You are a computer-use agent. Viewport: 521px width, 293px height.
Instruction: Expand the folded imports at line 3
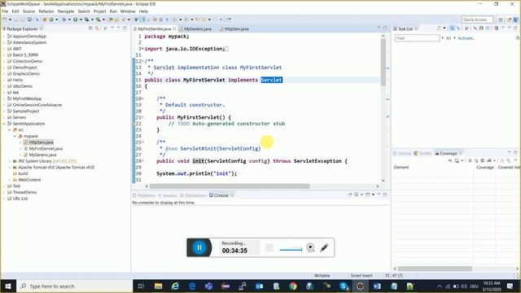pos(143,49)
